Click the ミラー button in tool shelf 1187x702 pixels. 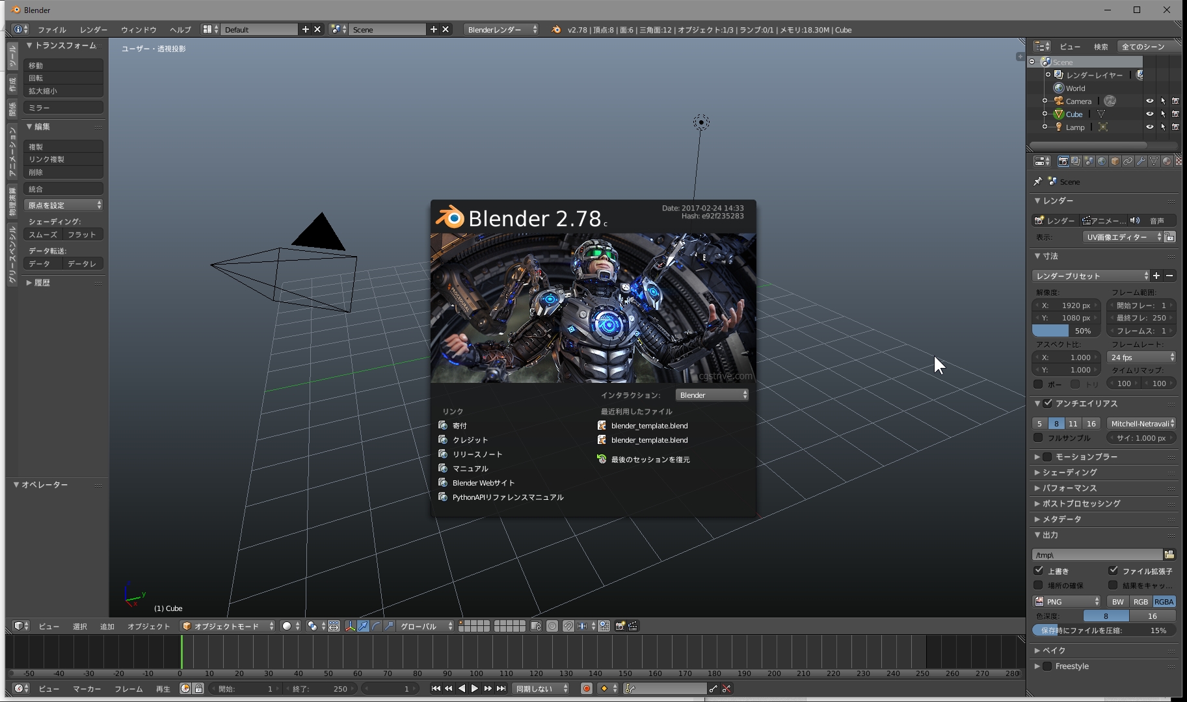point(64,107)
